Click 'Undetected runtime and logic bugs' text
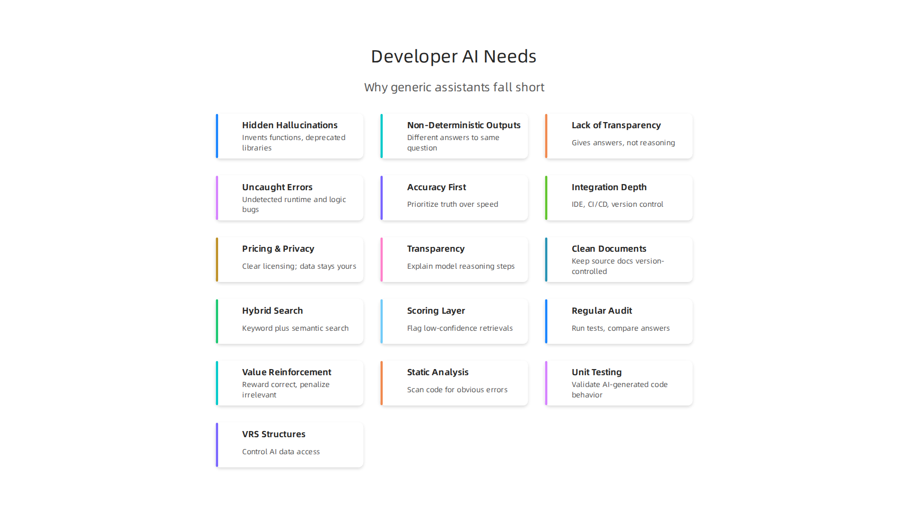 [294, 204]
